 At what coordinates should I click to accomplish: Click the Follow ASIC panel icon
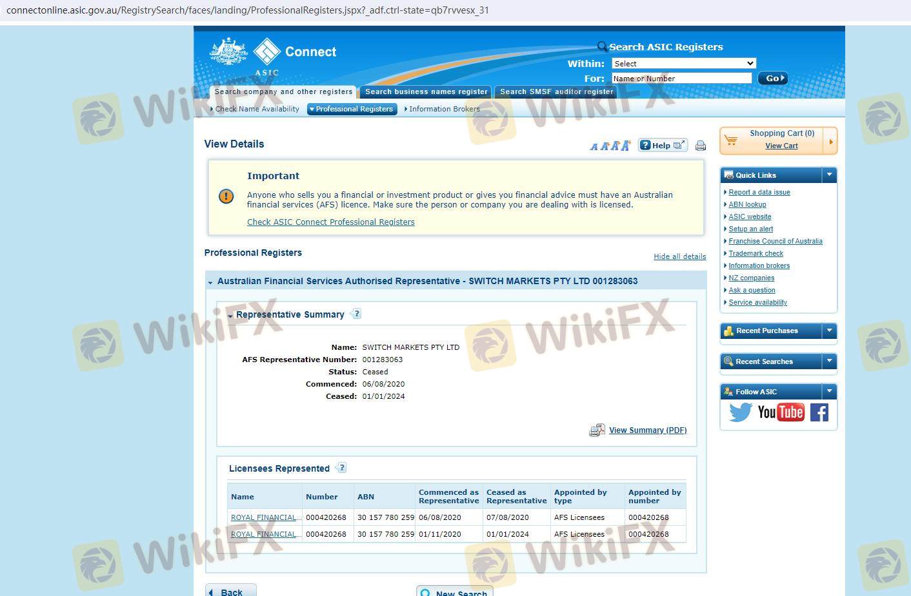[x=728, y=392]
